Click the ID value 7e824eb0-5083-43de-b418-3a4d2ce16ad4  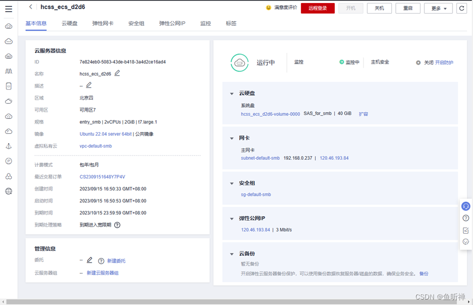(x=123, y=62)
